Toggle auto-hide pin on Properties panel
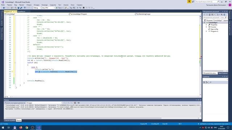This screenshot has height=130, width=232. coord(225,77)
